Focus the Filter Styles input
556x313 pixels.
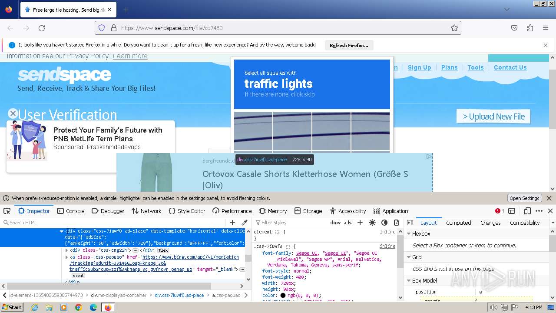tap(290, 223)
